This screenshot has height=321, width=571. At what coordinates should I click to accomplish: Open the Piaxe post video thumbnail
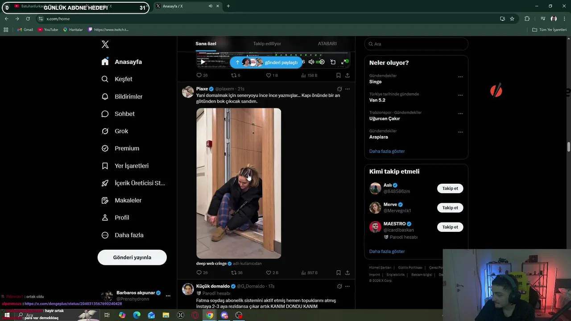pos(239,183)
